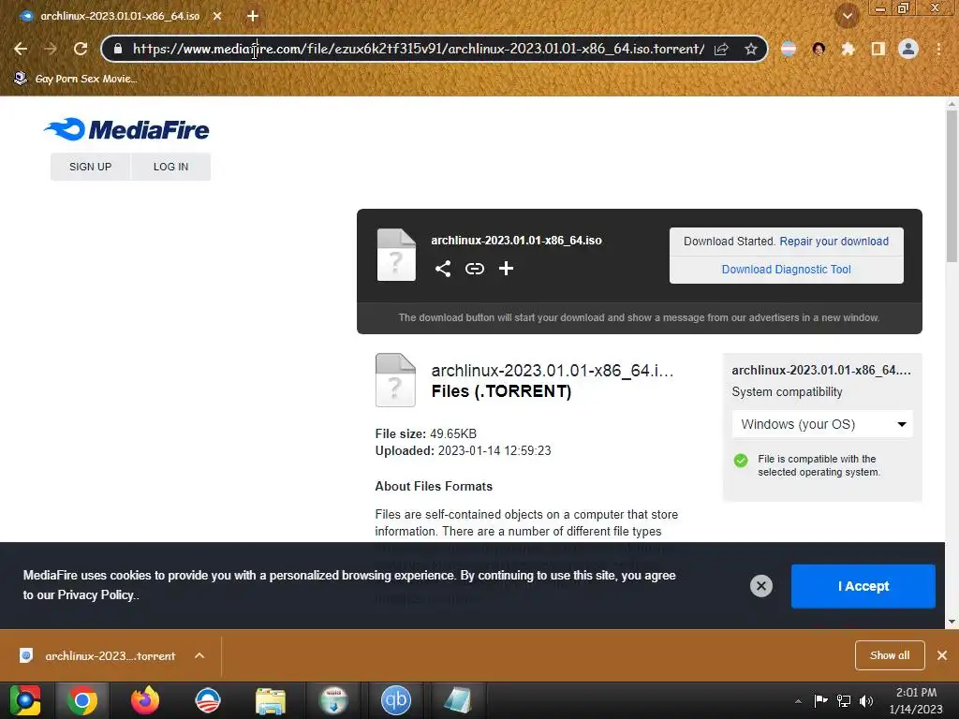Select the 'File size: 49.65KB' text
Viewport: 959px width, 719px height.
(x=426, y=434)
